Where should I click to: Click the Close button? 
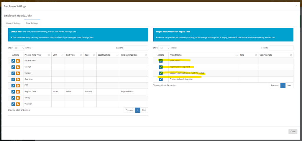(x=293, y=132)
